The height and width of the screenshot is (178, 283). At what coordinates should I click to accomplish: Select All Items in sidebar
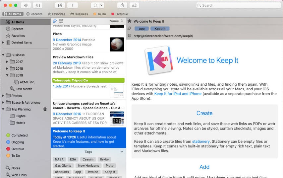point(26,22)
